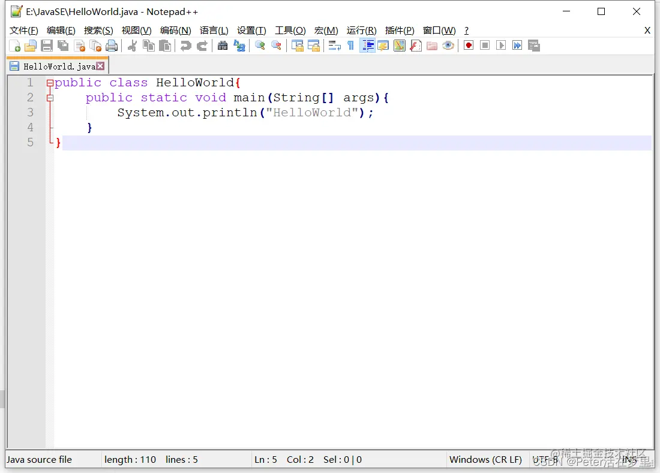This screenshot has height=473, width=660.
Task: Open Find with the binoculars icon
Action: click(223, 46)
